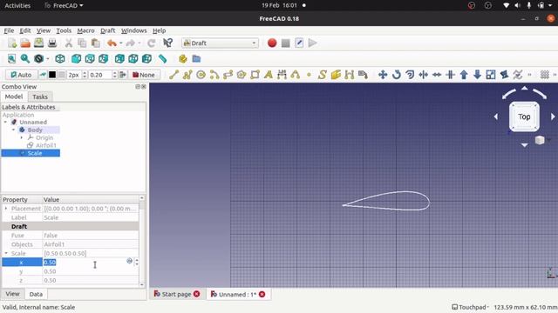Image resolution: width=558 pixels, height=313 pixels.
Task: Click the Fit All view icon
Action: click(x=11, y=58)
